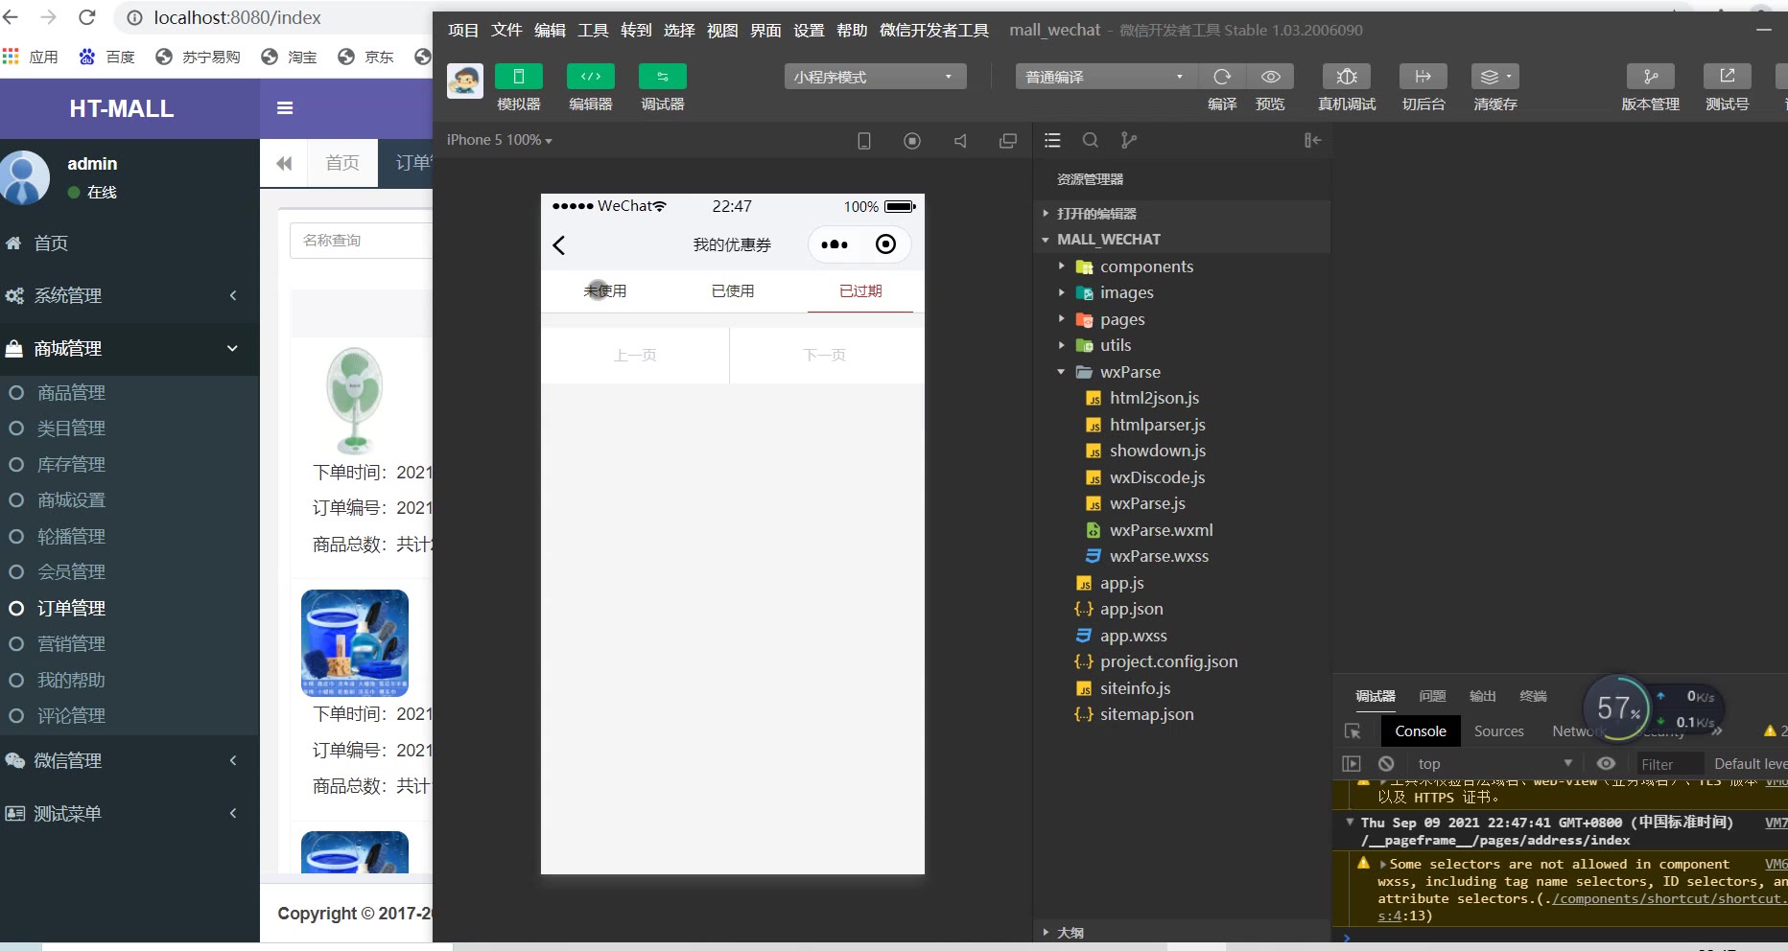
Task: Open version management (版本管理)
Action: coord(1651,77)
